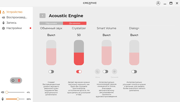Disable the Crystalizer toggle switch
The image size is (180, 102).
pyautogui.click(x=79, y=72)
